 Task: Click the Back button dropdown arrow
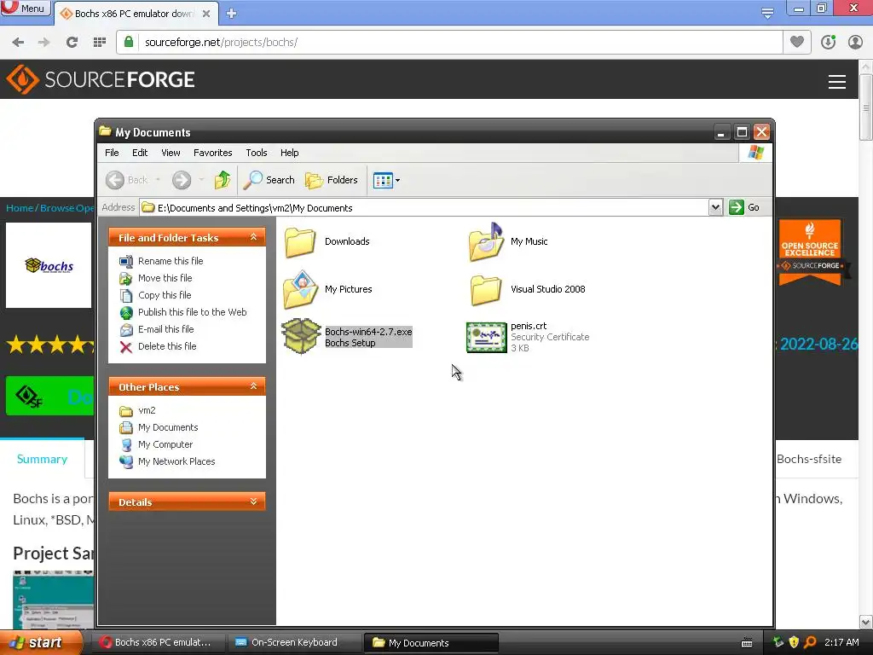[158, 180]
